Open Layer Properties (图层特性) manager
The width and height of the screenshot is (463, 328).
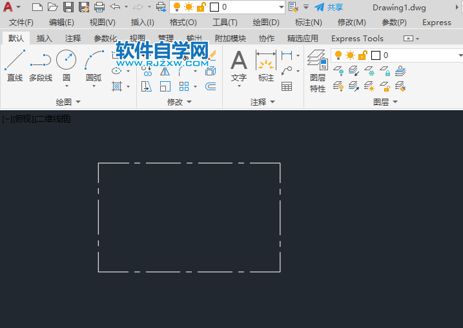[x=318, y=71]
